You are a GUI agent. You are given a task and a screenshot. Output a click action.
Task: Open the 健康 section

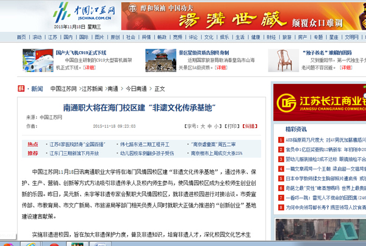[256, 37]
